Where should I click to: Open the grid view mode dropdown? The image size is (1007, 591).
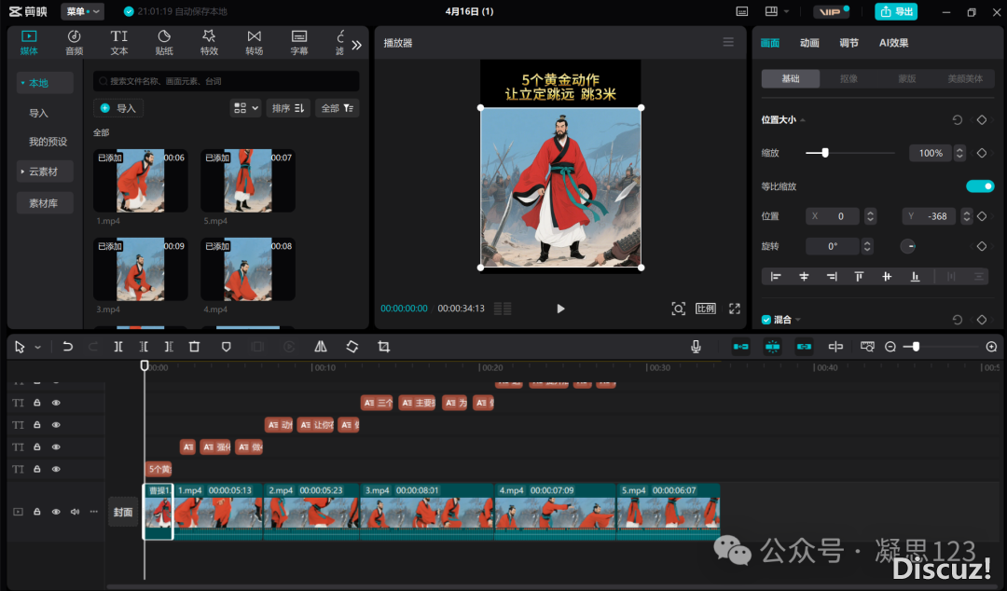[x=246, y=108]
